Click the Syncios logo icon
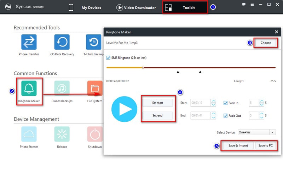The height and width of the screenshot is (171, 283). click(x=8, y=7)
